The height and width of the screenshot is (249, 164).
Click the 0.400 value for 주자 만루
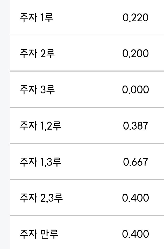(x=136, y=234)
